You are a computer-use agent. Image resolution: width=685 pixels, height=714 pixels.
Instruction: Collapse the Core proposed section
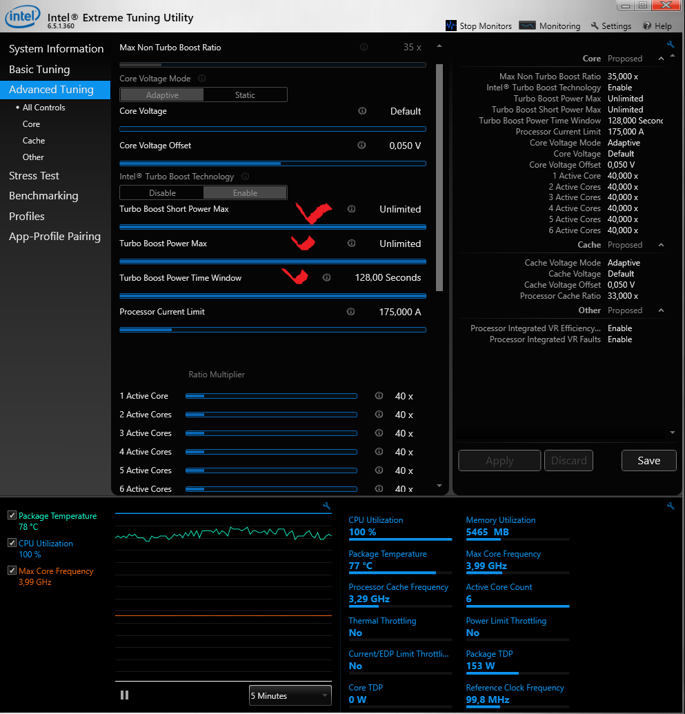tap(661, 58)
